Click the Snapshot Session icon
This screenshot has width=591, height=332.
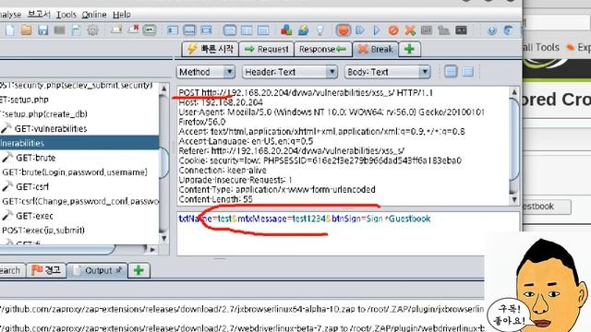[x=59, y=30]
